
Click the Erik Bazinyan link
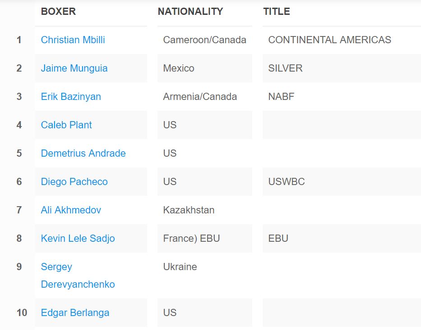(x=71, y=97)
